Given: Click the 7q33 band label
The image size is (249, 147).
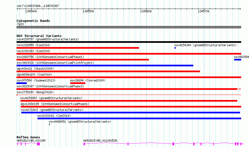Looking at the screenshot, I should pos(20,24).
